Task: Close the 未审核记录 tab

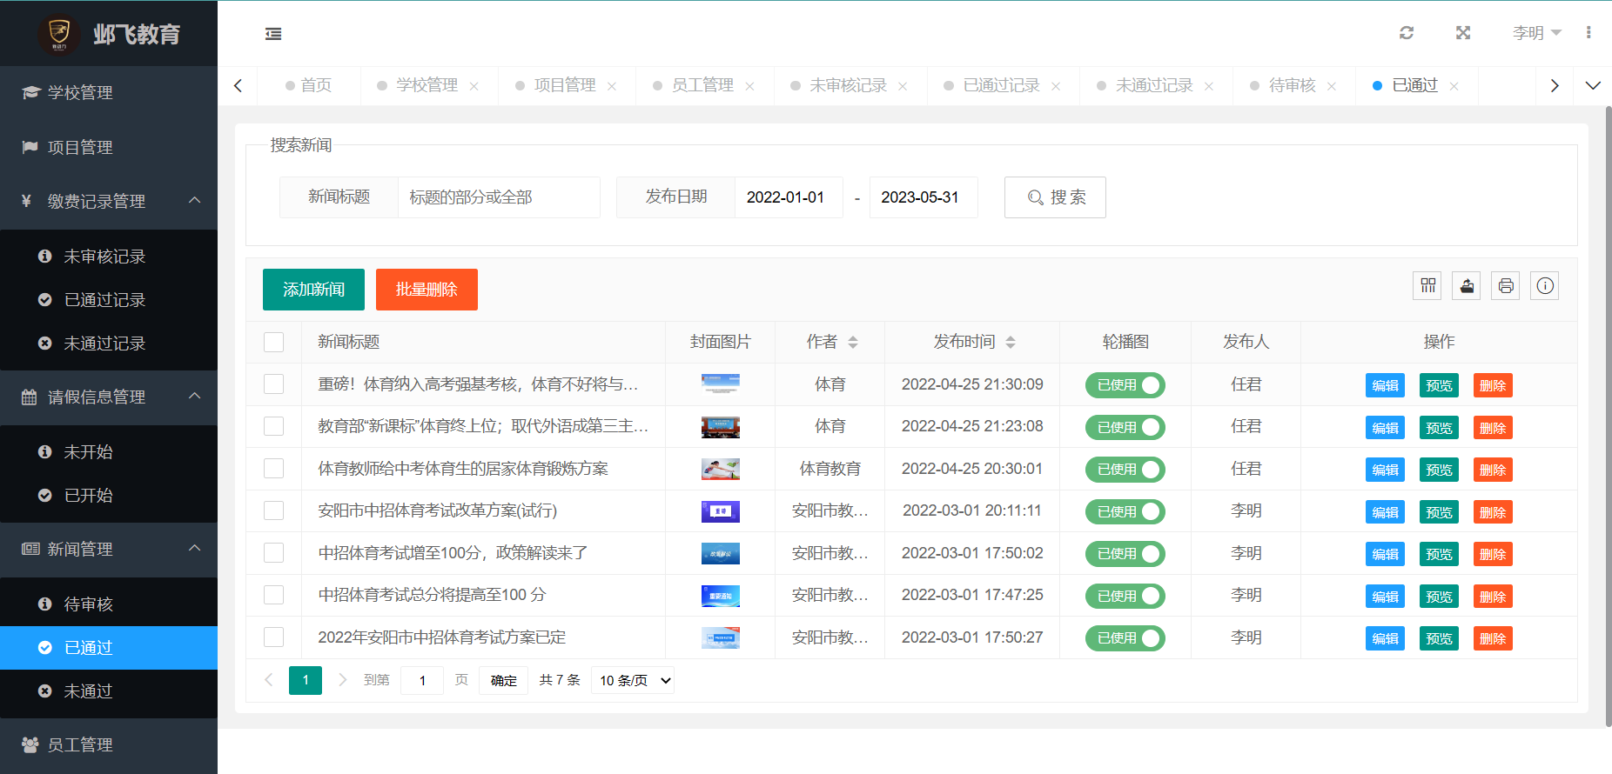Action: tap(903, 86)
